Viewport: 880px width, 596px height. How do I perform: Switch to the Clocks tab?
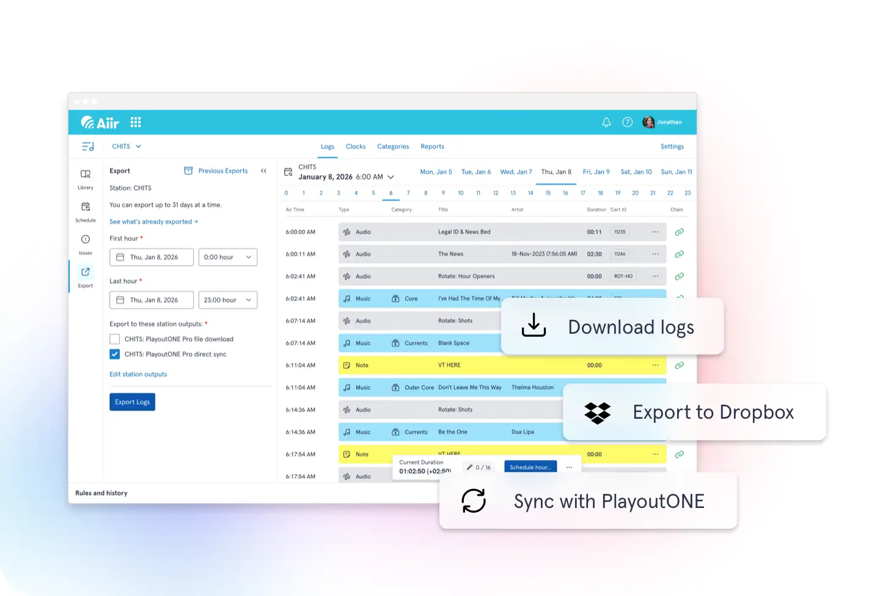[x=356, y=146]
